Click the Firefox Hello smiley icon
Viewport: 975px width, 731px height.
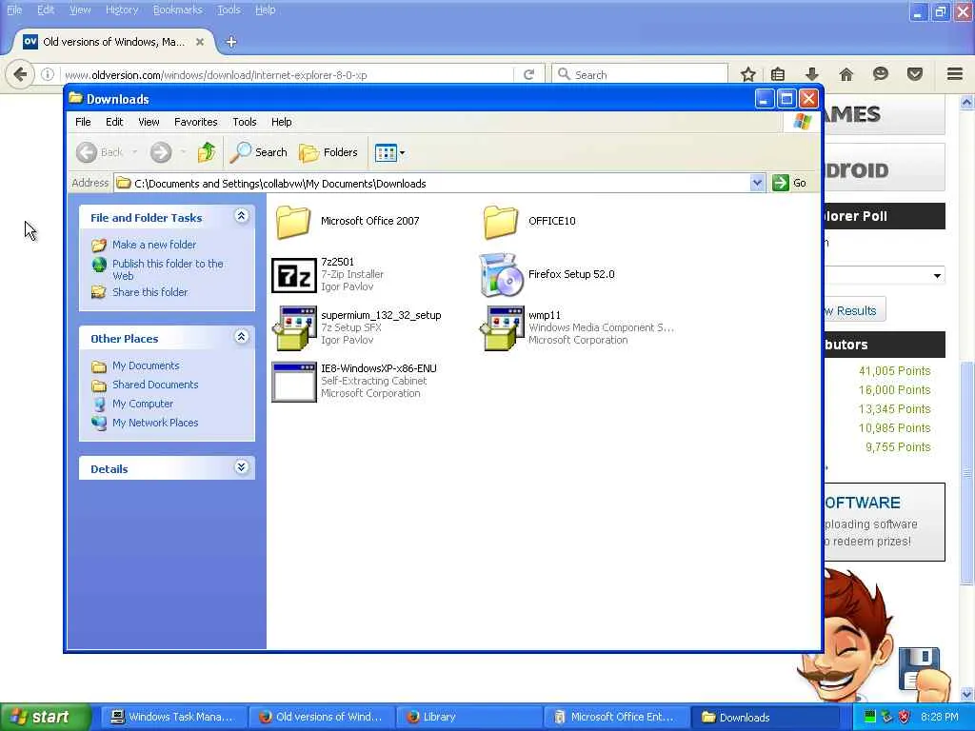881,74
